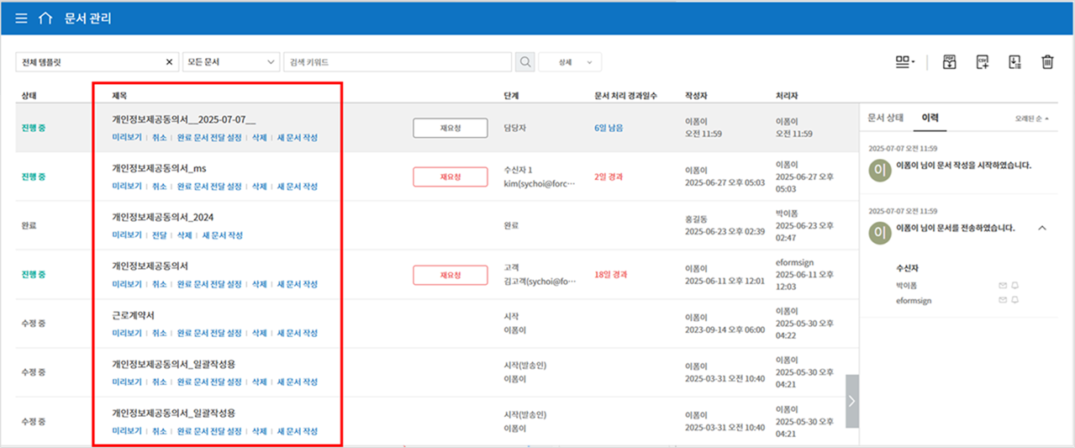Download documents as PDF icon
Image resolution: width=1075 pixels, height=448 pixels.
click(950, 61)
